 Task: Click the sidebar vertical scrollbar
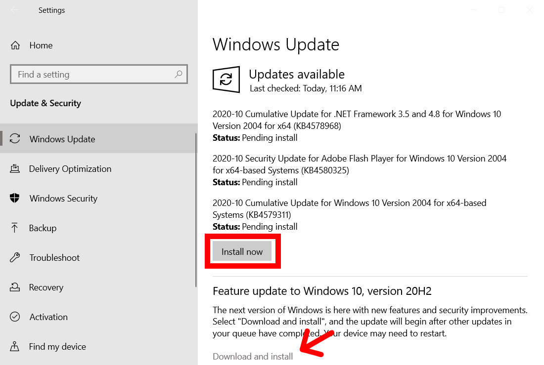point(196,210)
